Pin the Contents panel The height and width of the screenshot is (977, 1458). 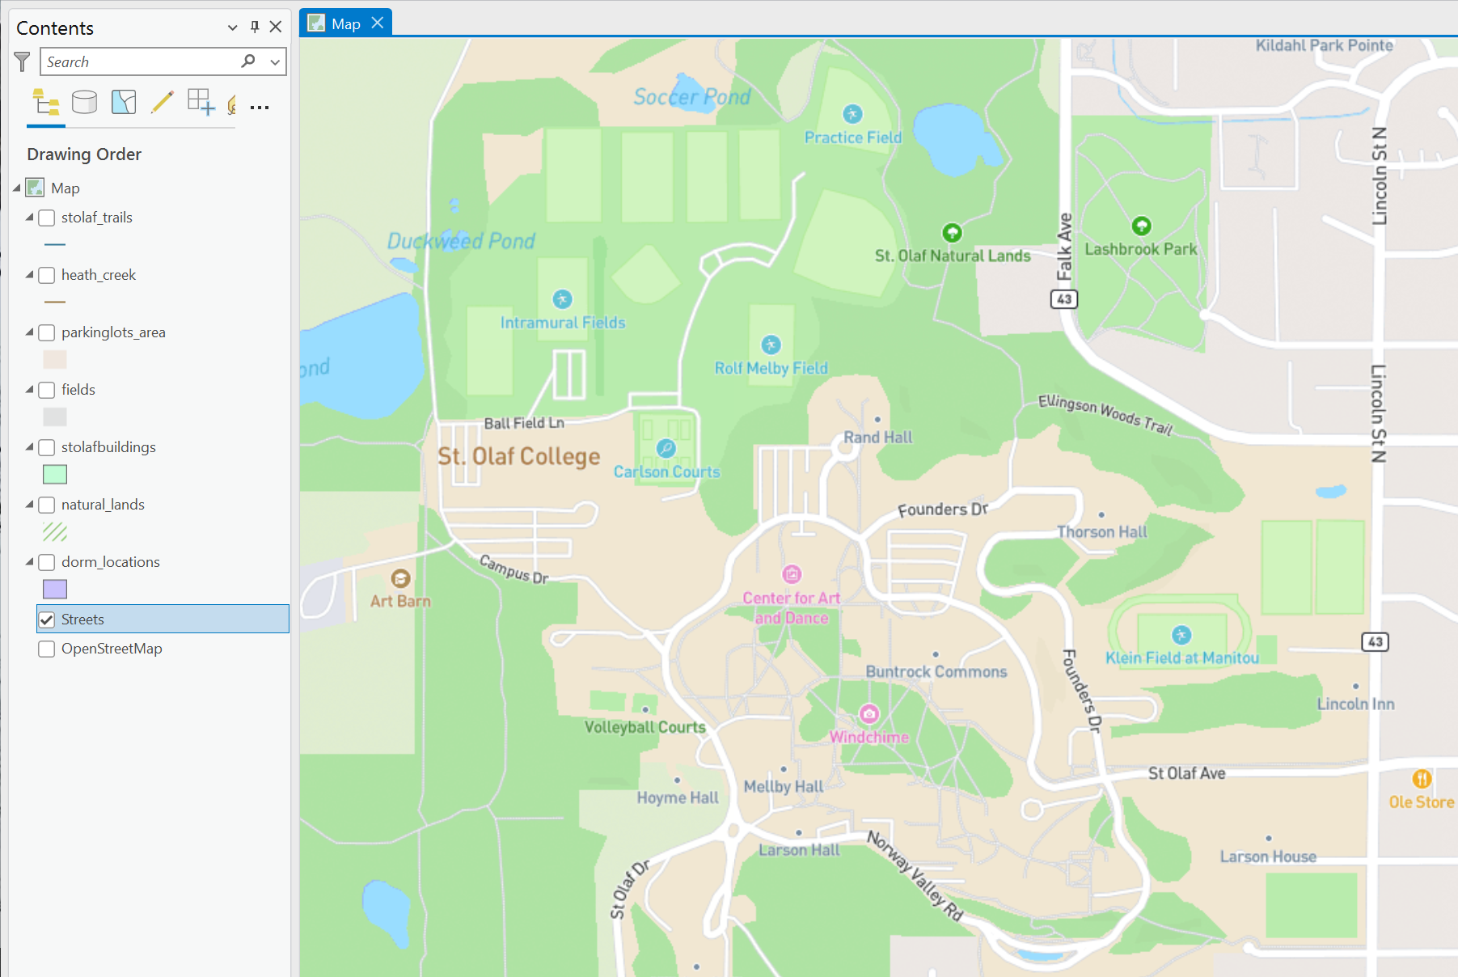pos(253,27)
